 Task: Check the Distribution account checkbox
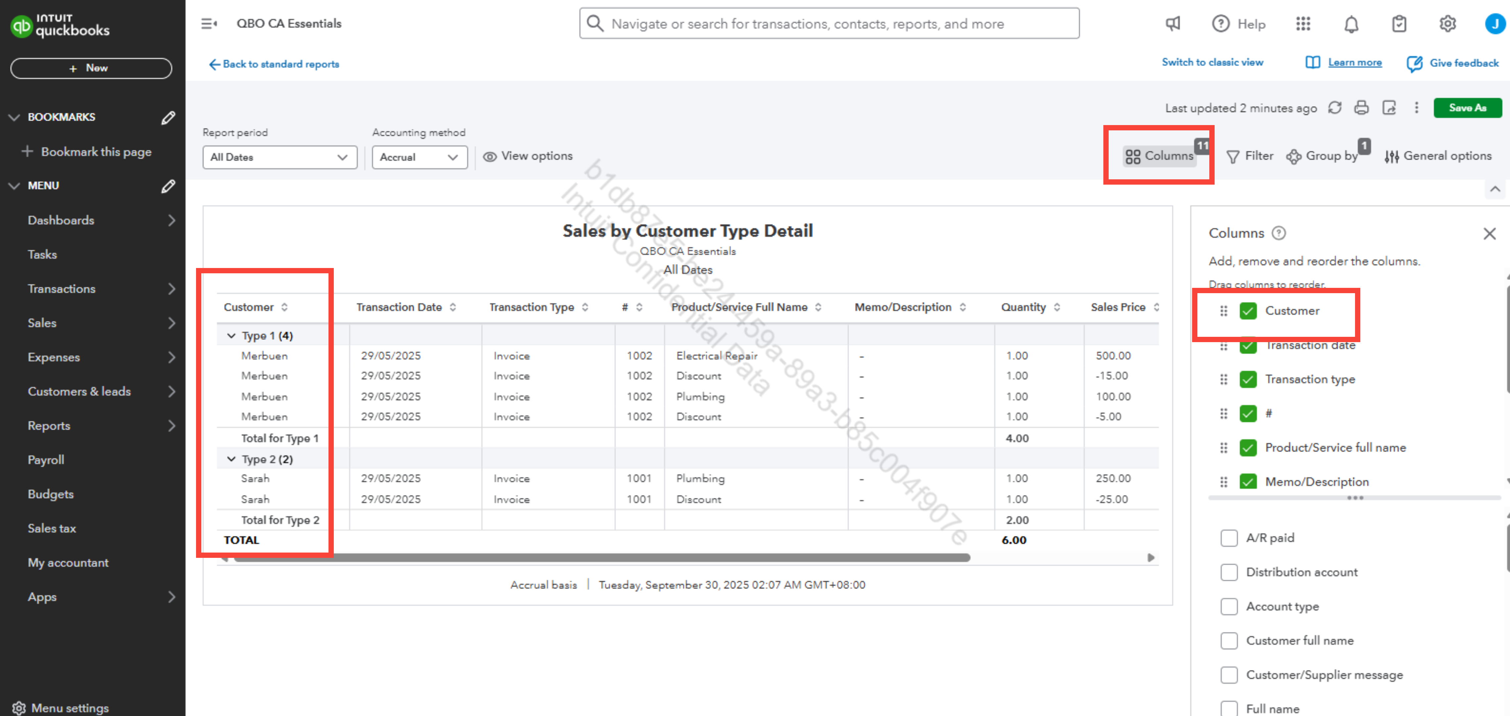tap(1229, 572)
